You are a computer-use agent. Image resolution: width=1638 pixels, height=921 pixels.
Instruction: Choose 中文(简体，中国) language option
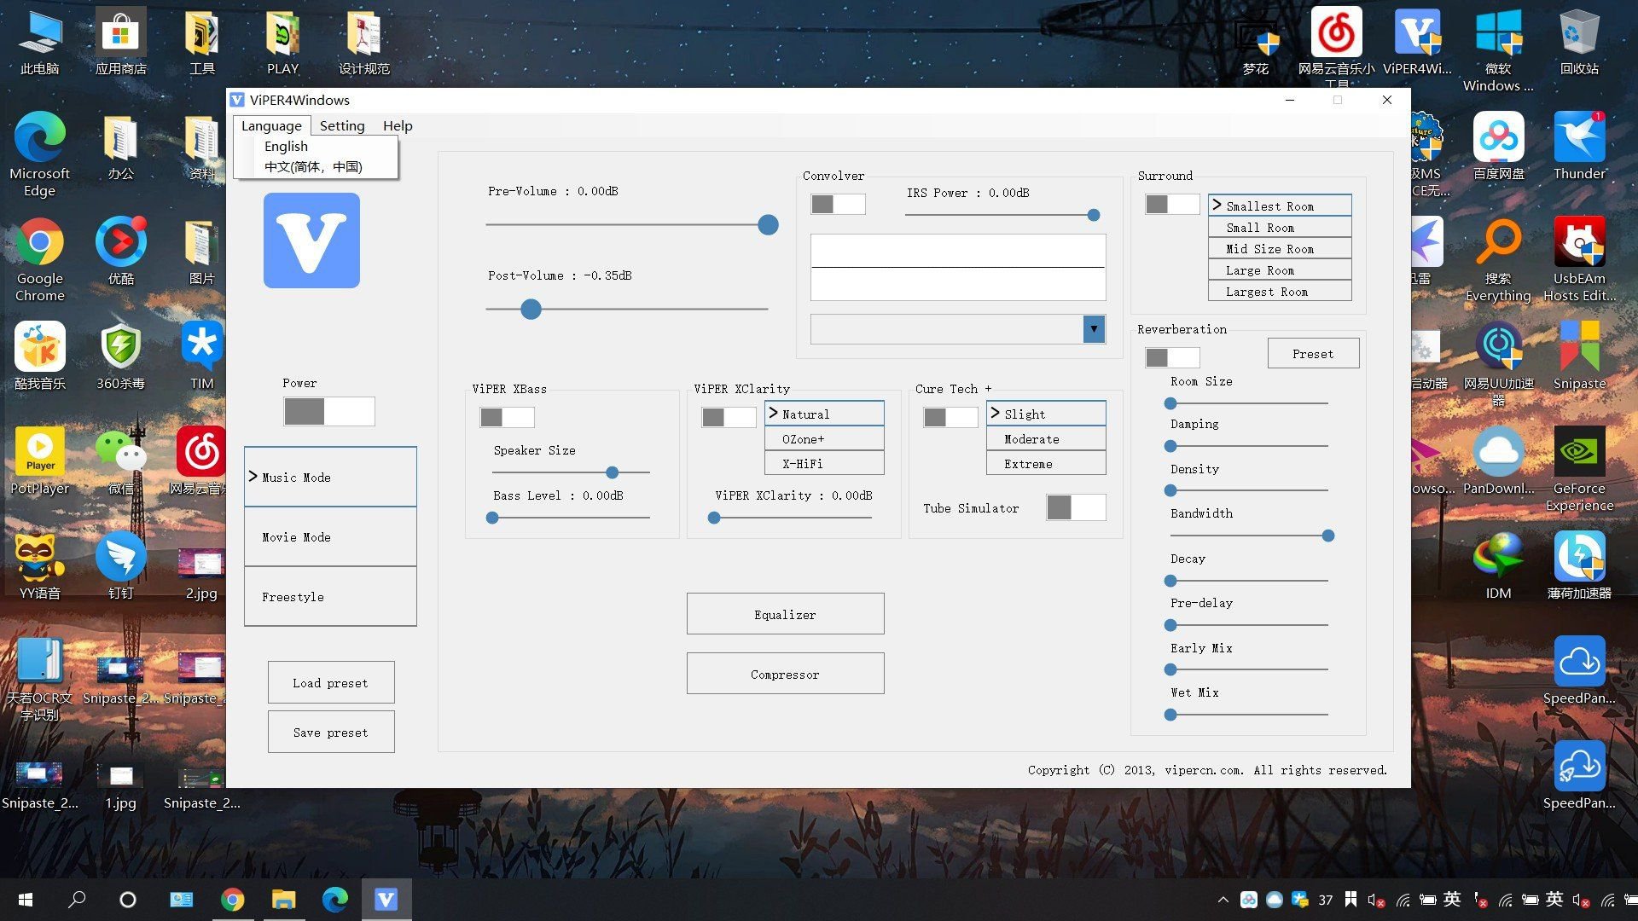(x=316, y=166)
